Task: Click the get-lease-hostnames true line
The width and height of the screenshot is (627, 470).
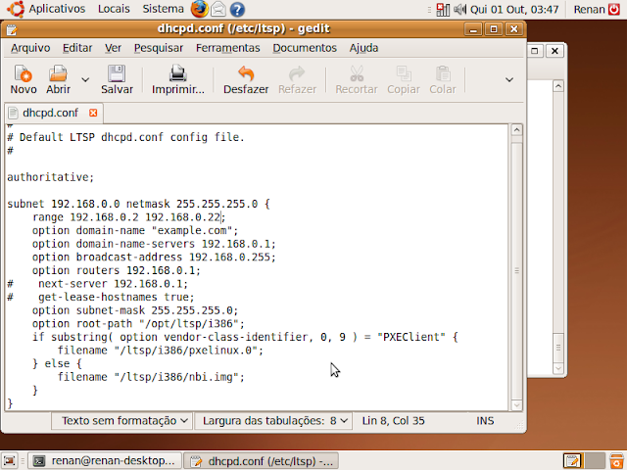Action: click(101, 297)
